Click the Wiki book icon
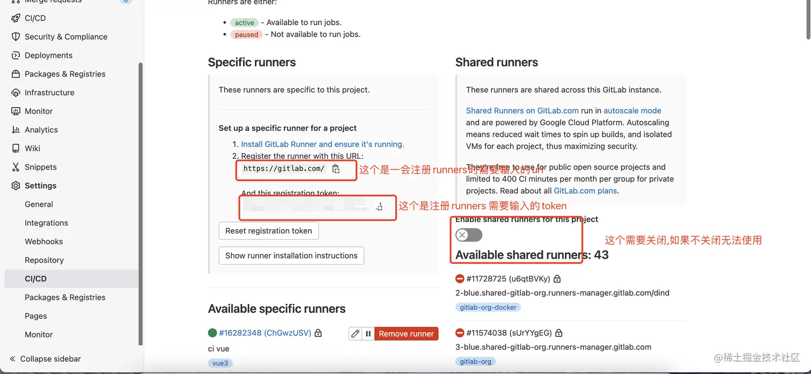Image resolution: width=811 pixels, height=374 pixels. pos(16,148)
